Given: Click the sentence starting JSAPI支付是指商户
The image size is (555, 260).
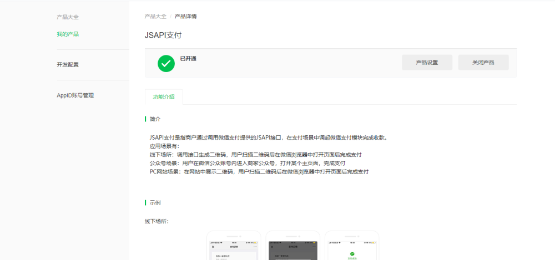Looking at the screenshot, I should (269, 137).
